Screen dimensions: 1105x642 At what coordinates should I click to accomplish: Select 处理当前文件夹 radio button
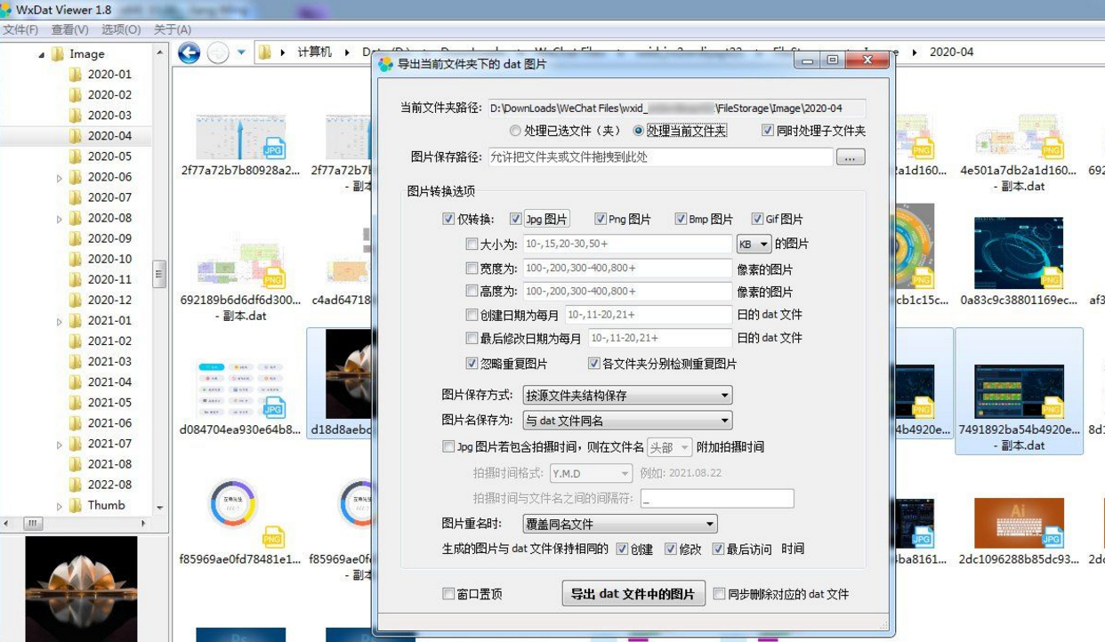tap(638, 131)
